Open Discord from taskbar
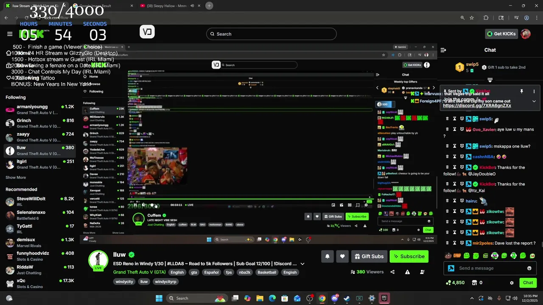The height and width of the screenshot is (305, 543). [335, 298]
